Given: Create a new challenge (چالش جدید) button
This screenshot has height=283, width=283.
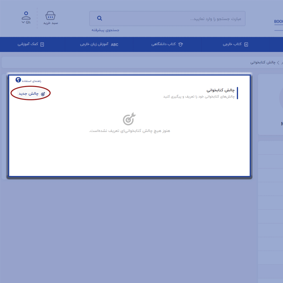Looking at the screenshot, I should pos(32,94).
